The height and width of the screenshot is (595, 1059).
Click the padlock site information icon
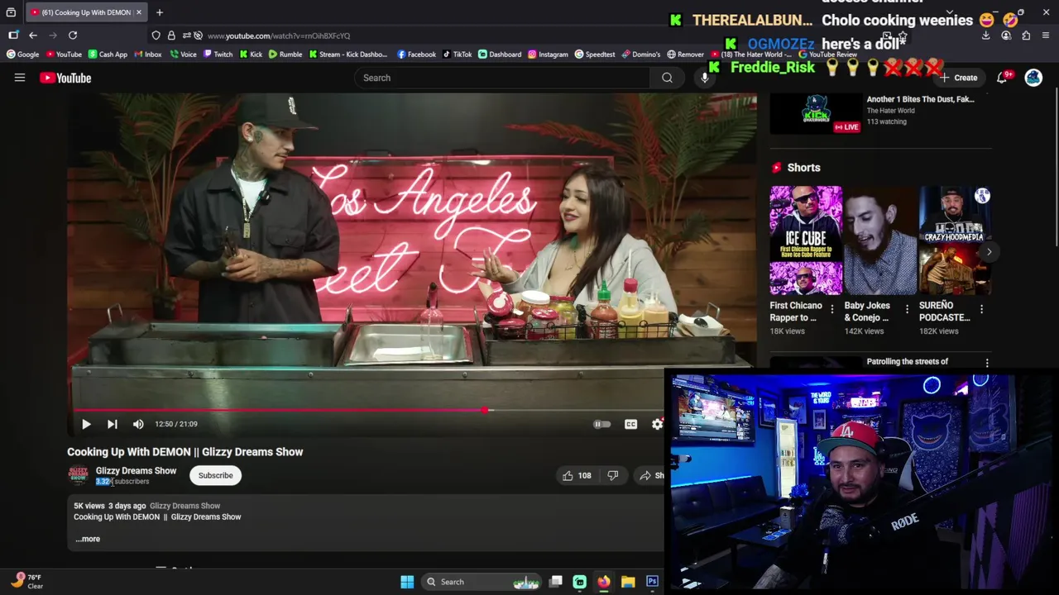click(171, 36)
